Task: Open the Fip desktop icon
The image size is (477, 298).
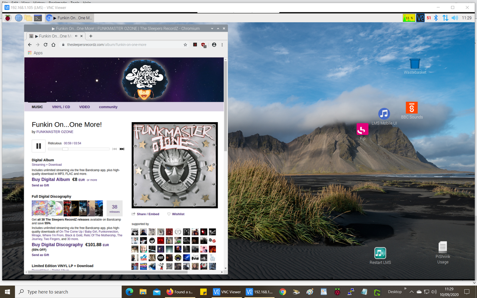Action: (363, 132)
